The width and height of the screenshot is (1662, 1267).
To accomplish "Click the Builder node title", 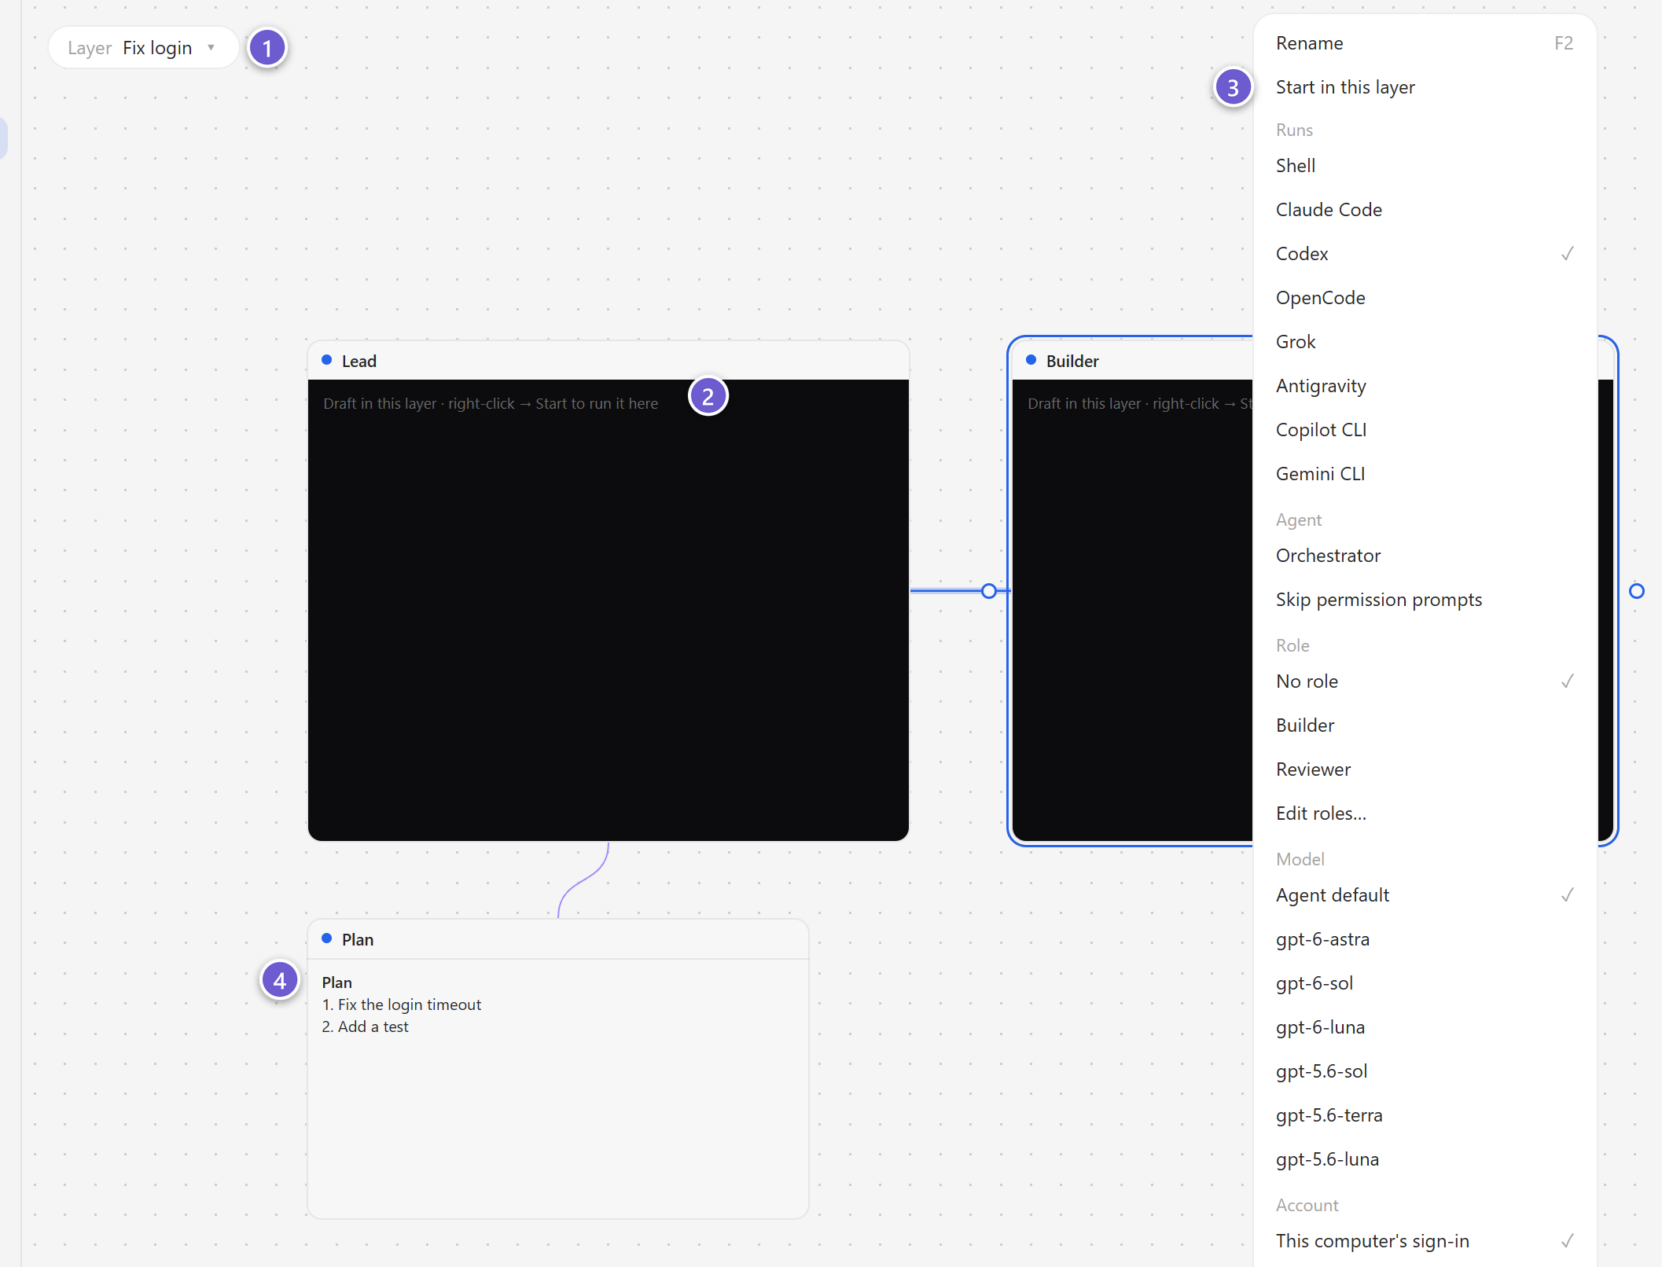I will point(1072,362).
